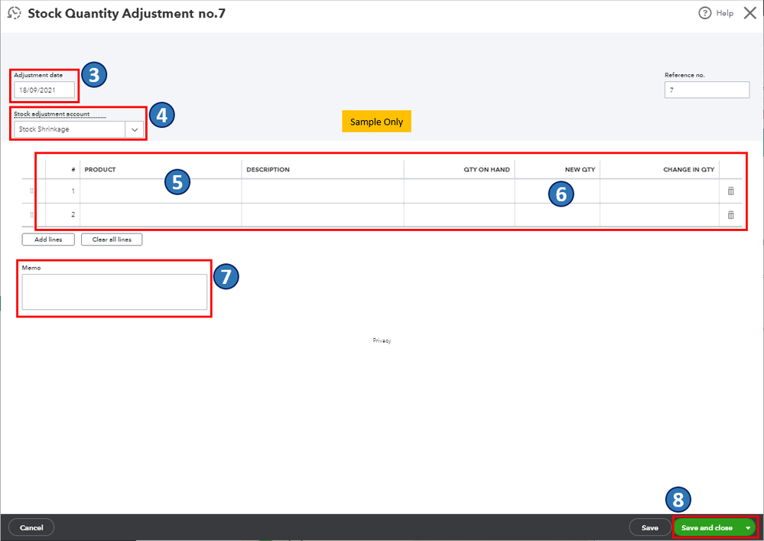Delete line 2 with trash icon
This screenshot has height=541, width=764.
click(x=730, y=215)
